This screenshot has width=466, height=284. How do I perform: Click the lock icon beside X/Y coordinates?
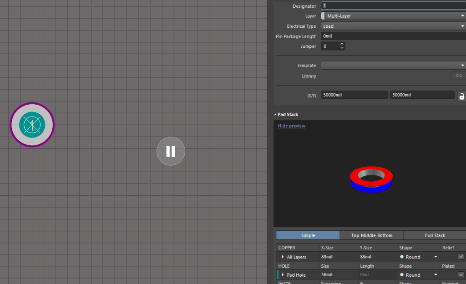click(x=461, y=96)
